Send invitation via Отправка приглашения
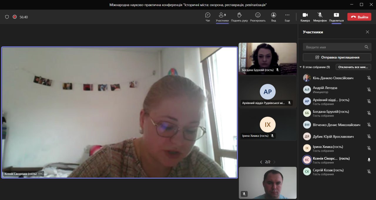This screenshot has height=200, width=376. tap(337, 57)
